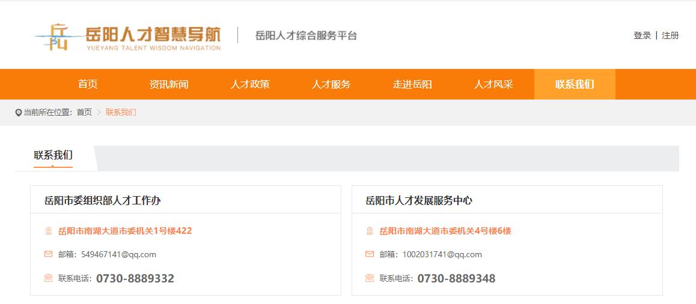
Task: Click the 注册 link
Action: [670, 36]
